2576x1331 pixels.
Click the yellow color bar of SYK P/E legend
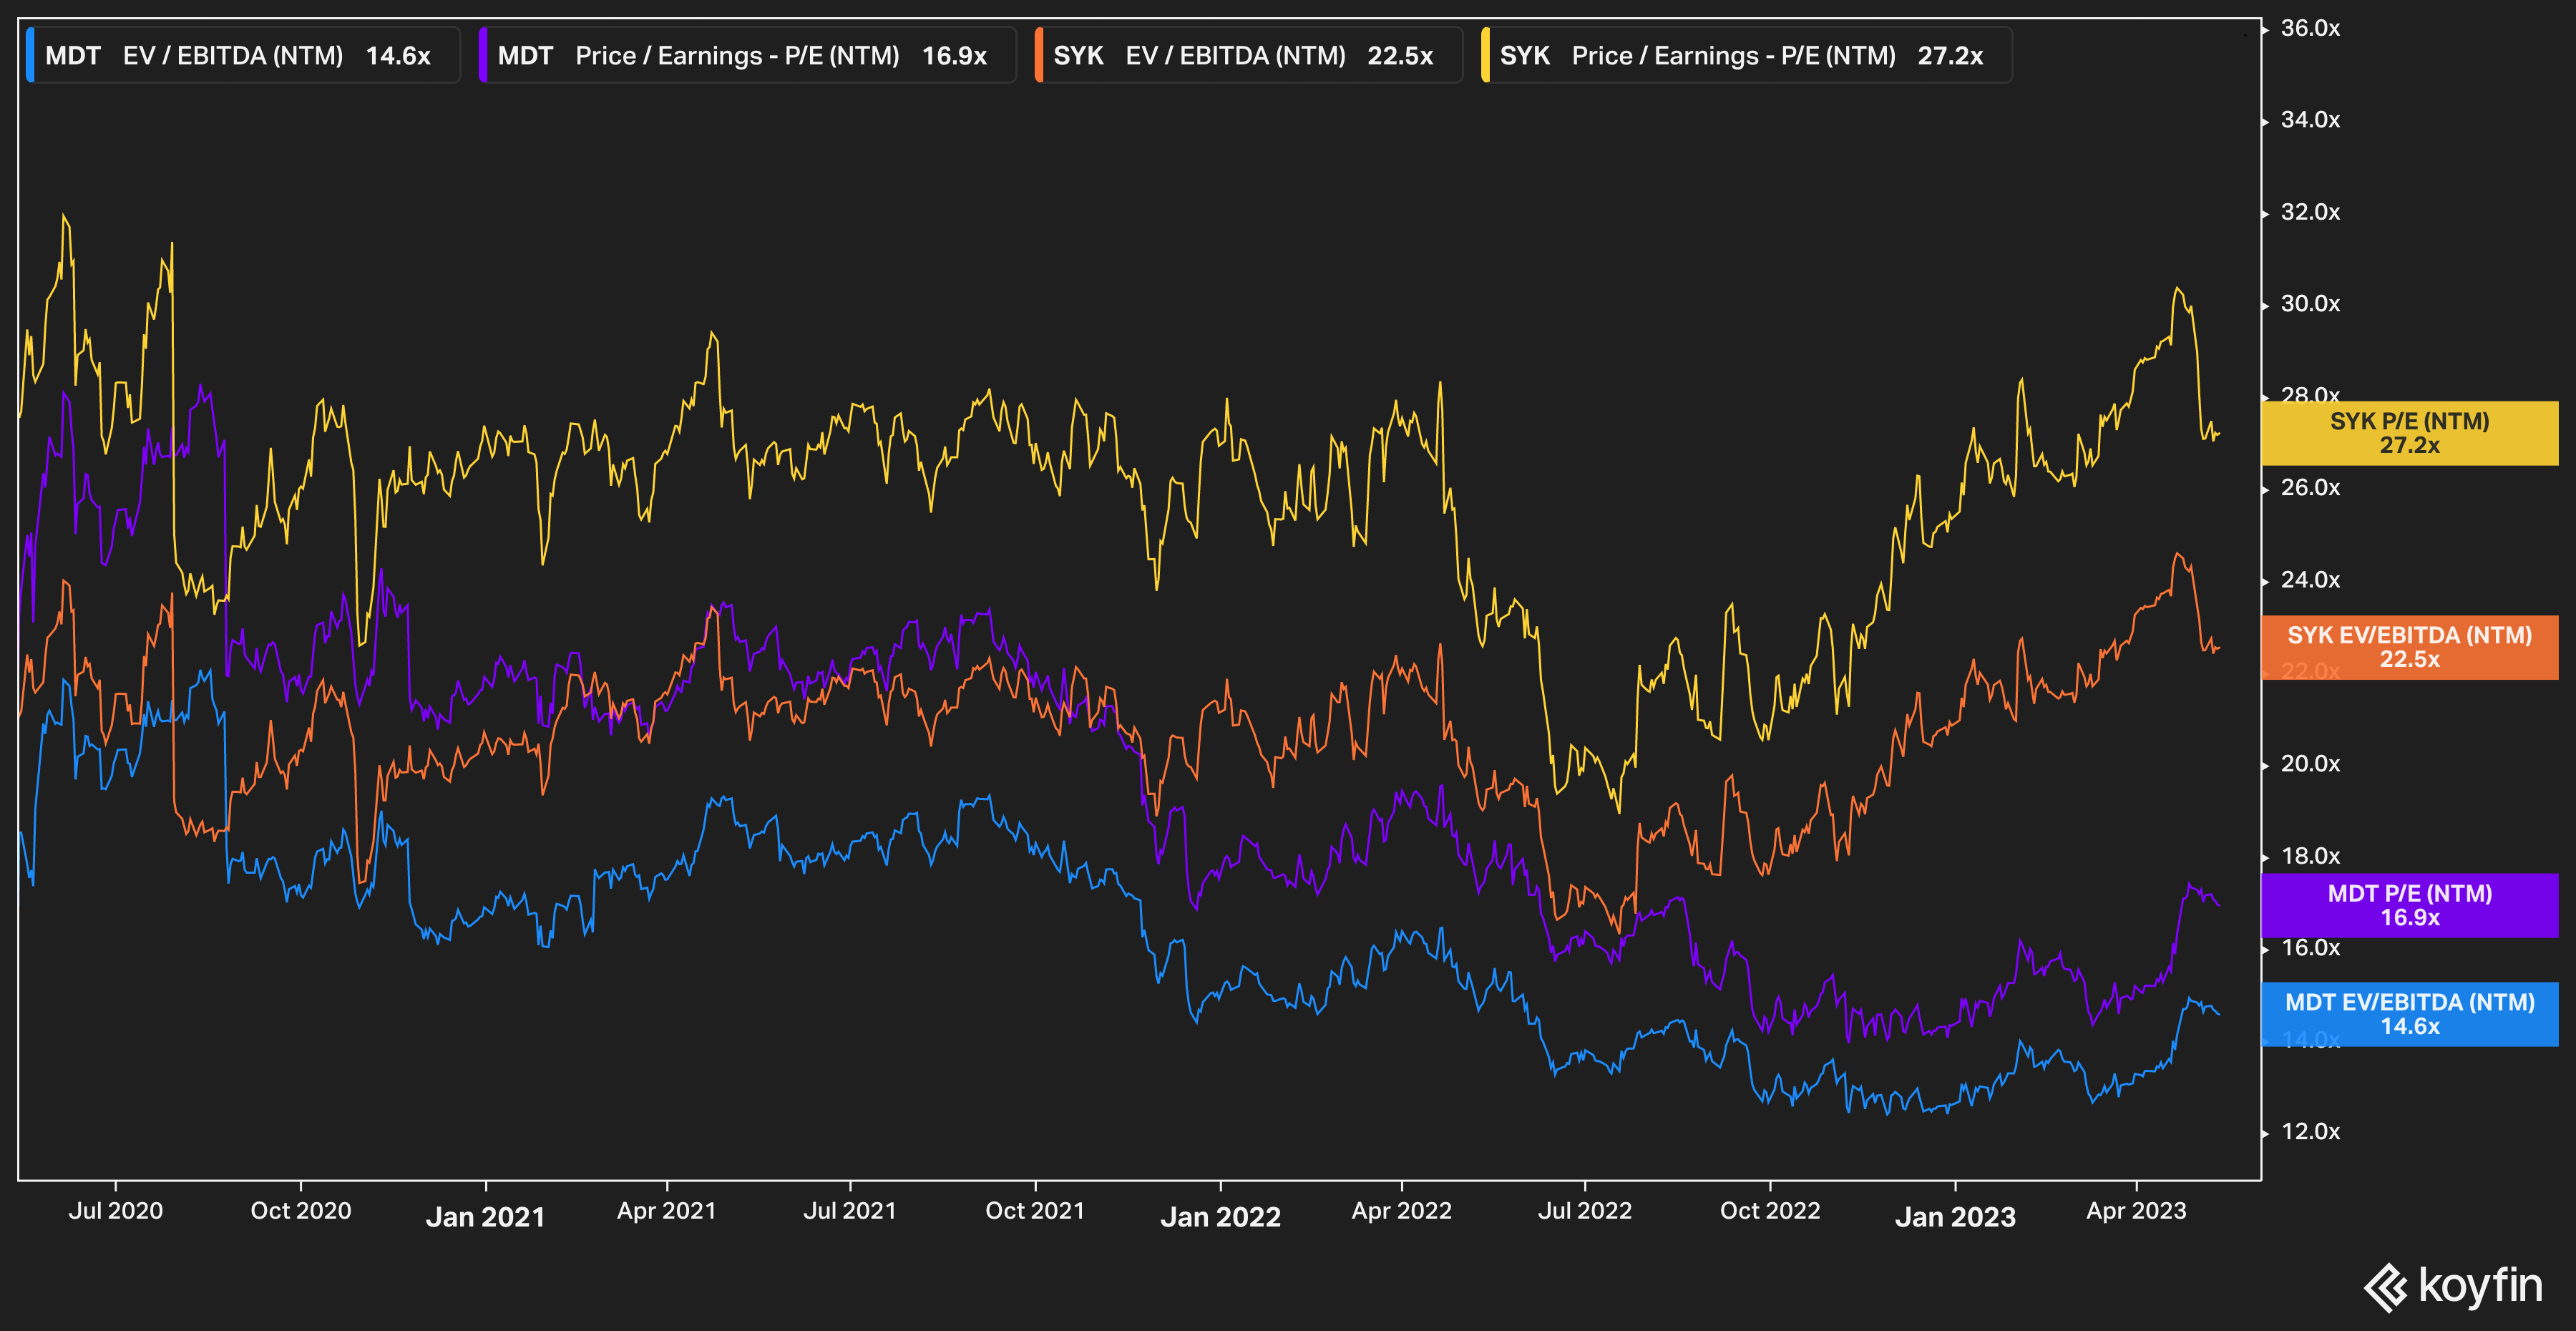tap(1485, 55)
